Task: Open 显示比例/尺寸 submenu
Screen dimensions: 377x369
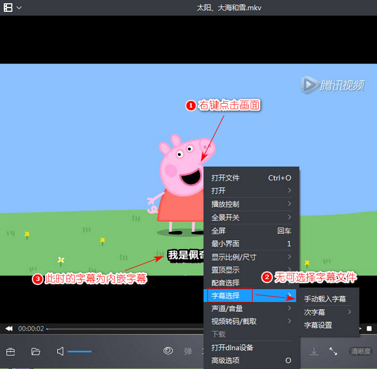Action: [x=251, y=257]
